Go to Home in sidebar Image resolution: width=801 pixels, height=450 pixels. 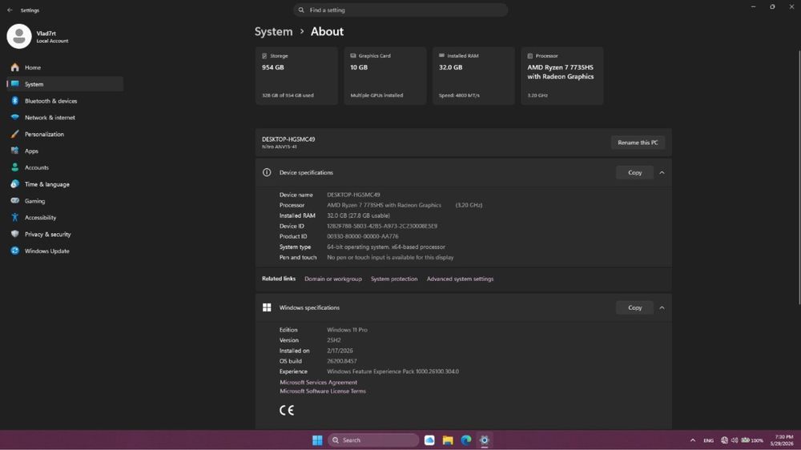pyautogui.click(x=65, y=67)
